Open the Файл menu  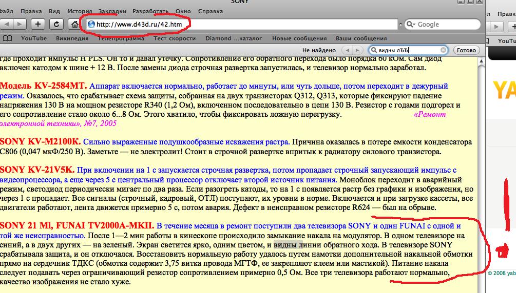pyautogui.click(x=6, y=11)
